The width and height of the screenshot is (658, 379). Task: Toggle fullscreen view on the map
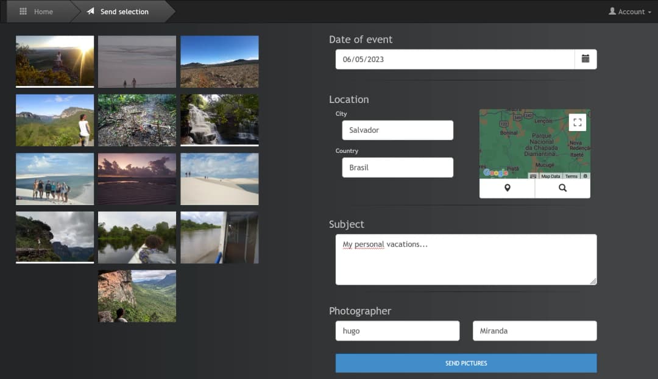578,122
